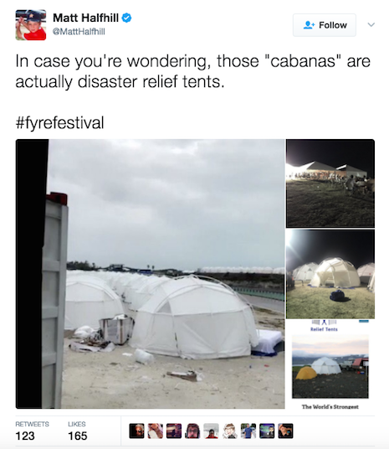
Task: Open the @MattHalfhill handle link
Action: click(79, 32)
